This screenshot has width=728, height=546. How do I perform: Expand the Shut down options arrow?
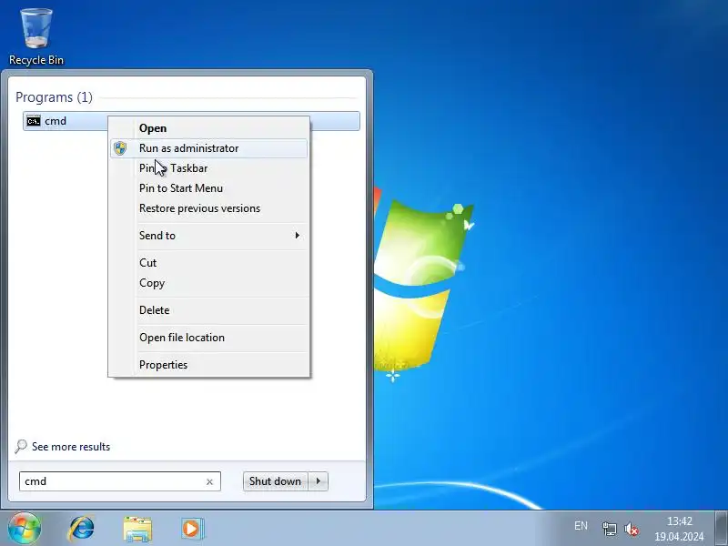point(318,481)
